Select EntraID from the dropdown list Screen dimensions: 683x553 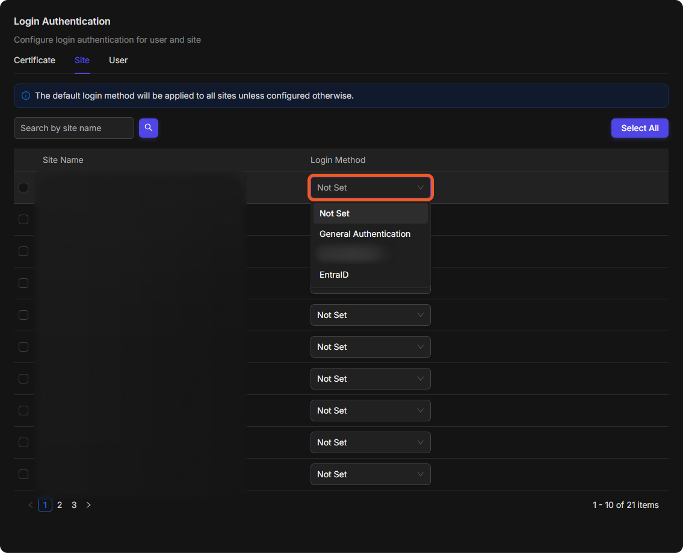point(370,275)
